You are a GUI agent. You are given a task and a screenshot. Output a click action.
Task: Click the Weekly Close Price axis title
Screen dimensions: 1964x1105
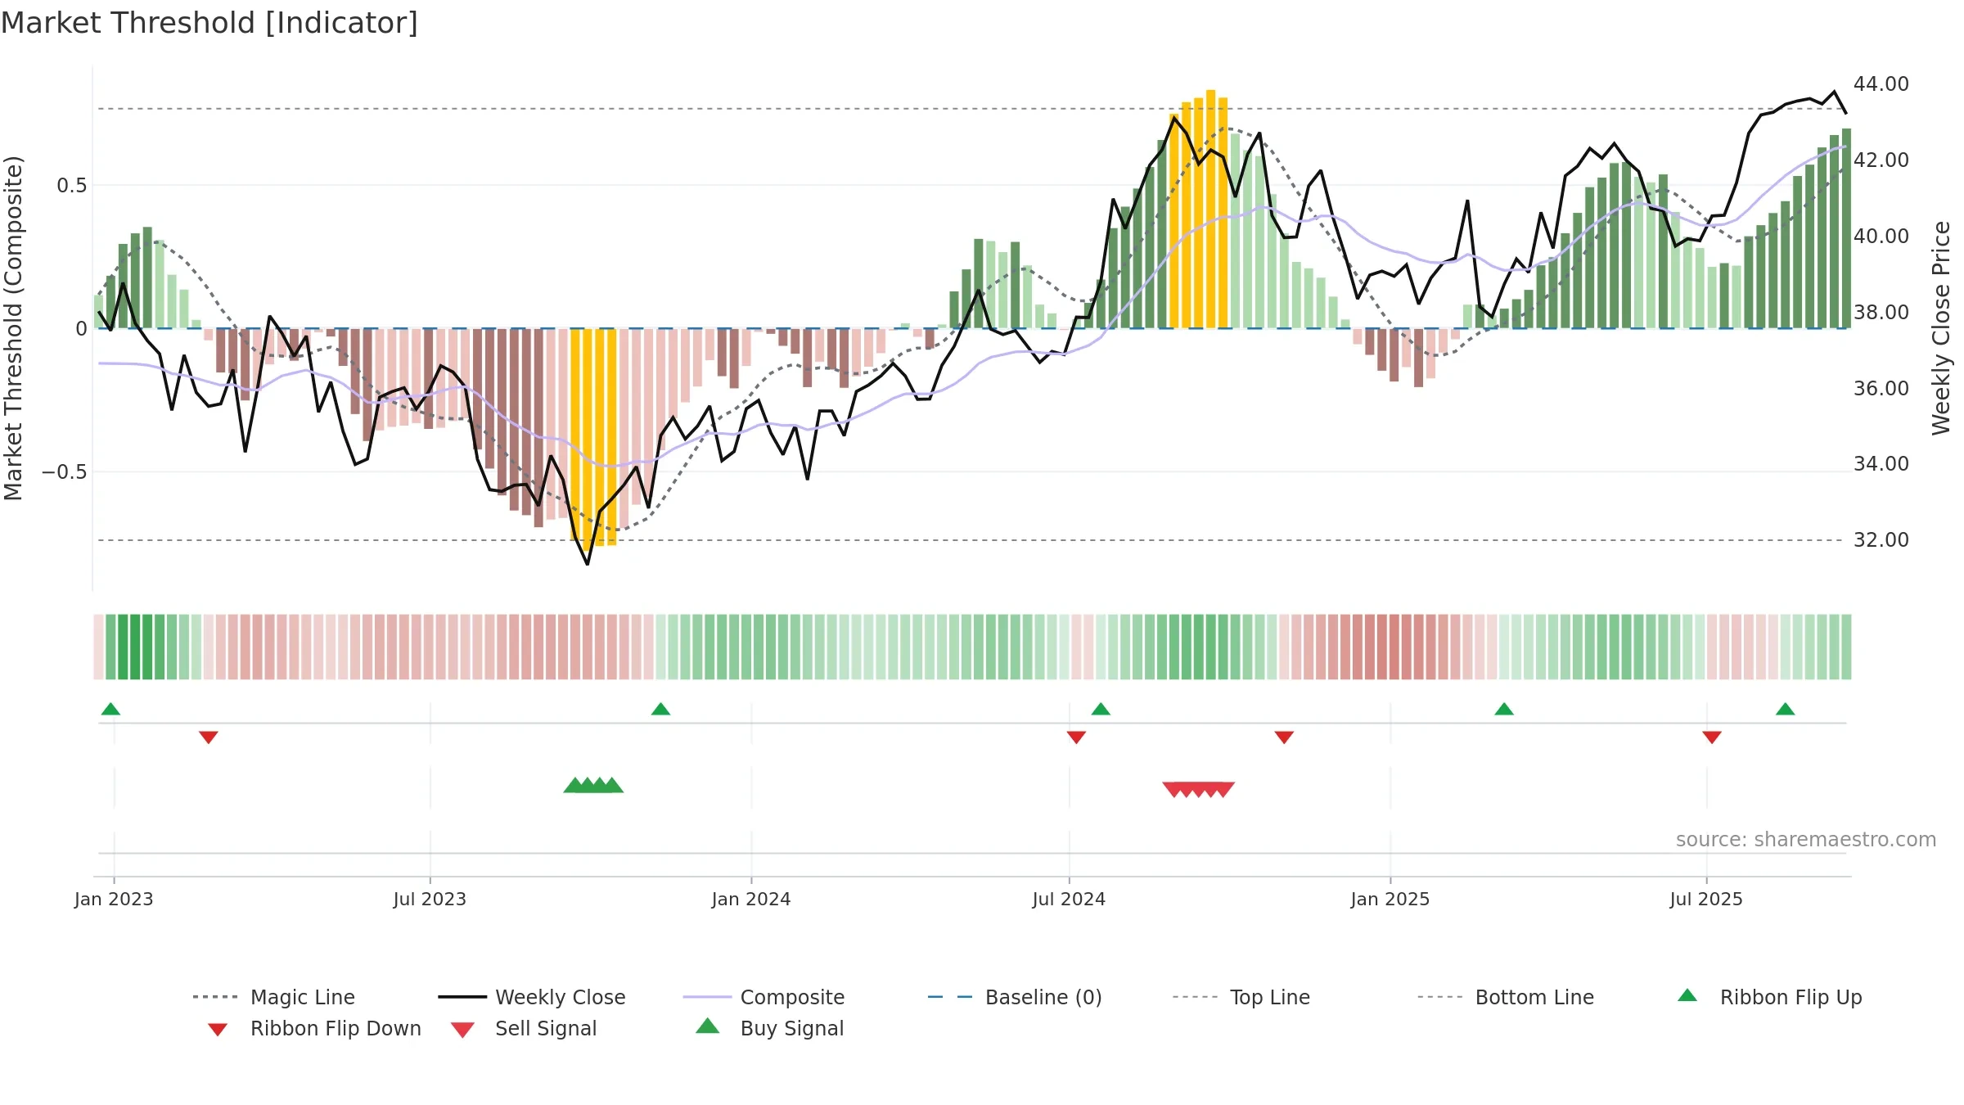1941,328
